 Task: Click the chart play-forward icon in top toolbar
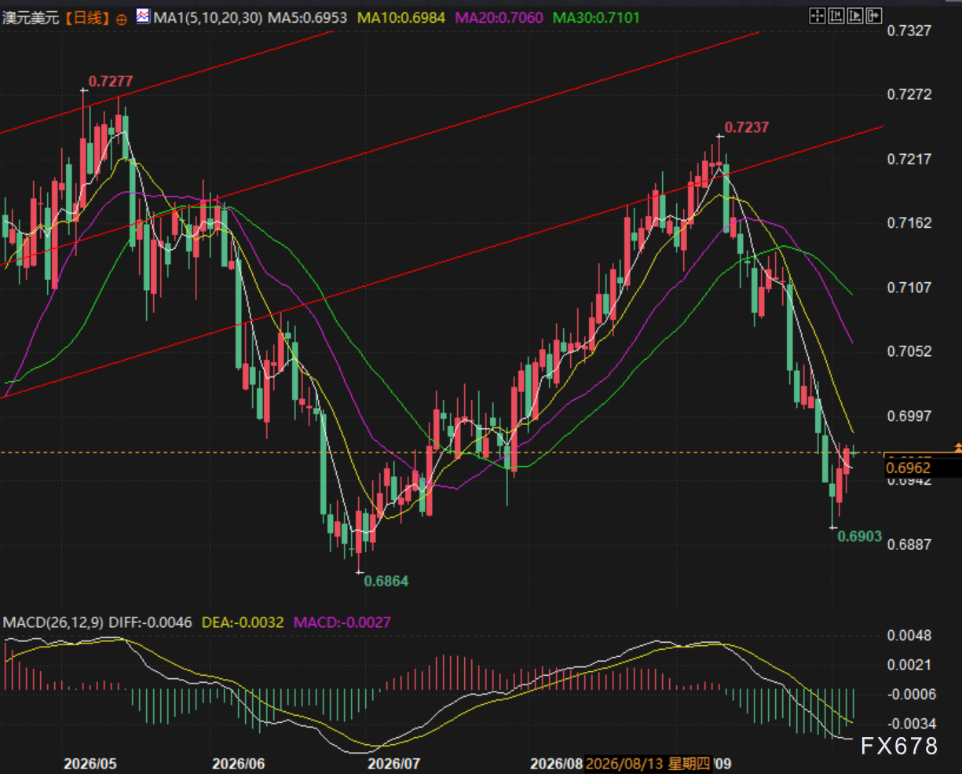[854, 16]
